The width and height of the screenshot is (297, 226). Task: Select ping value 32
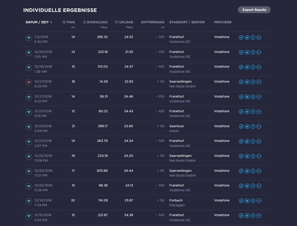tap(73, 200)
